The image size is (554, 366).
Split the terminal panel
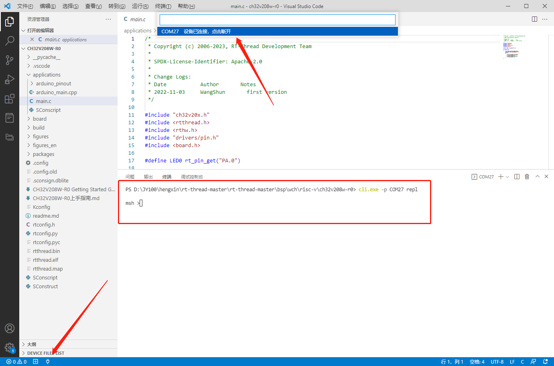click(517, 177)
